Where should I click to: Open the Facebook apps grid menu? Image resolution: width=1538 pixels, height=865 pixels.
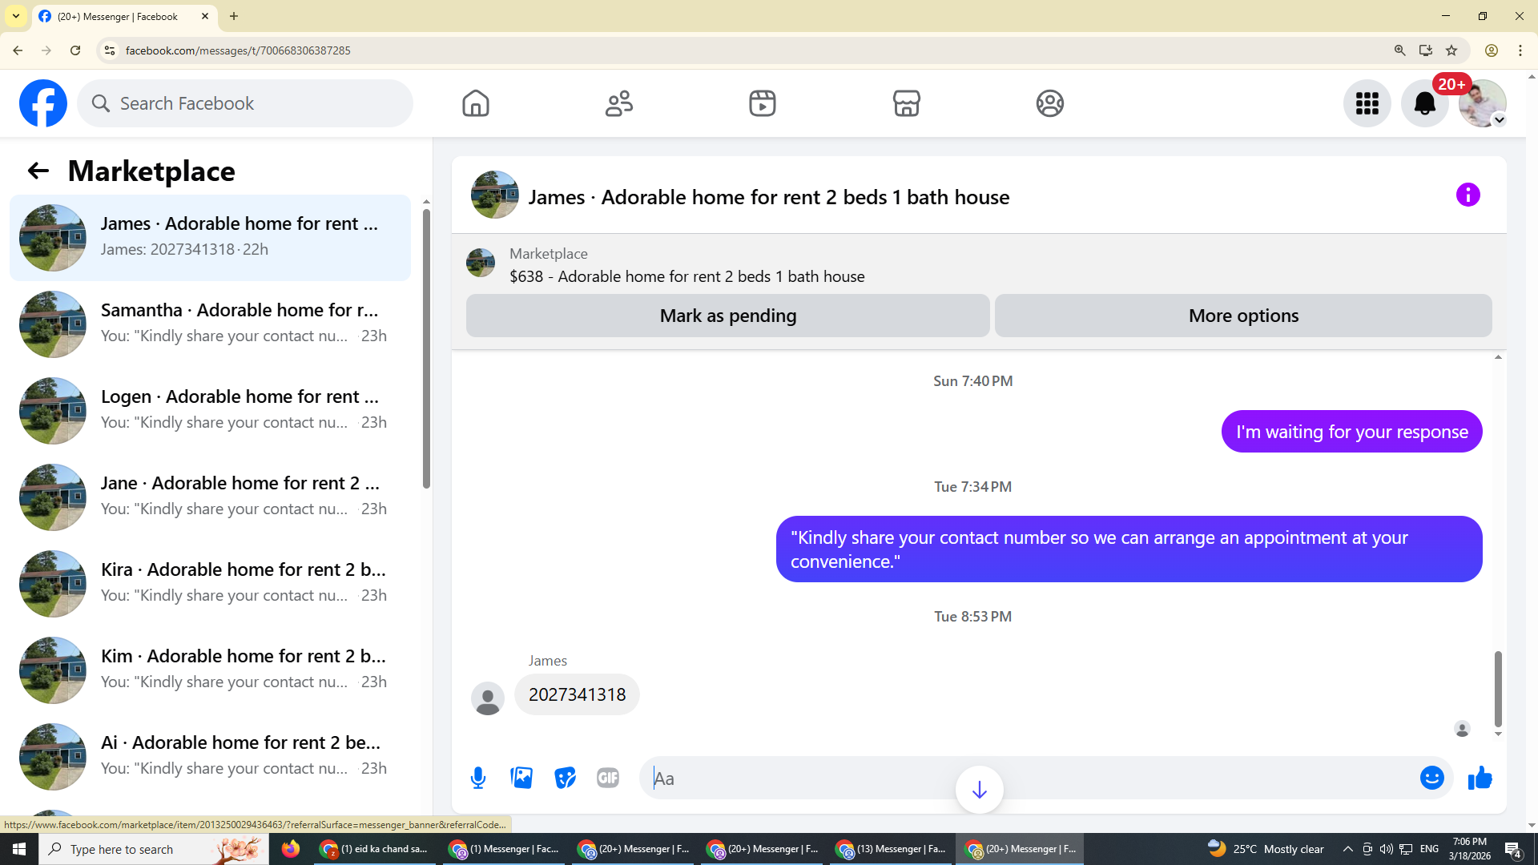click(1367, 103)
